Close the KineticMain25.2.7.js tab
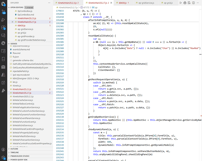The width and height of the screenshot is (202, 161). [111, 3]
